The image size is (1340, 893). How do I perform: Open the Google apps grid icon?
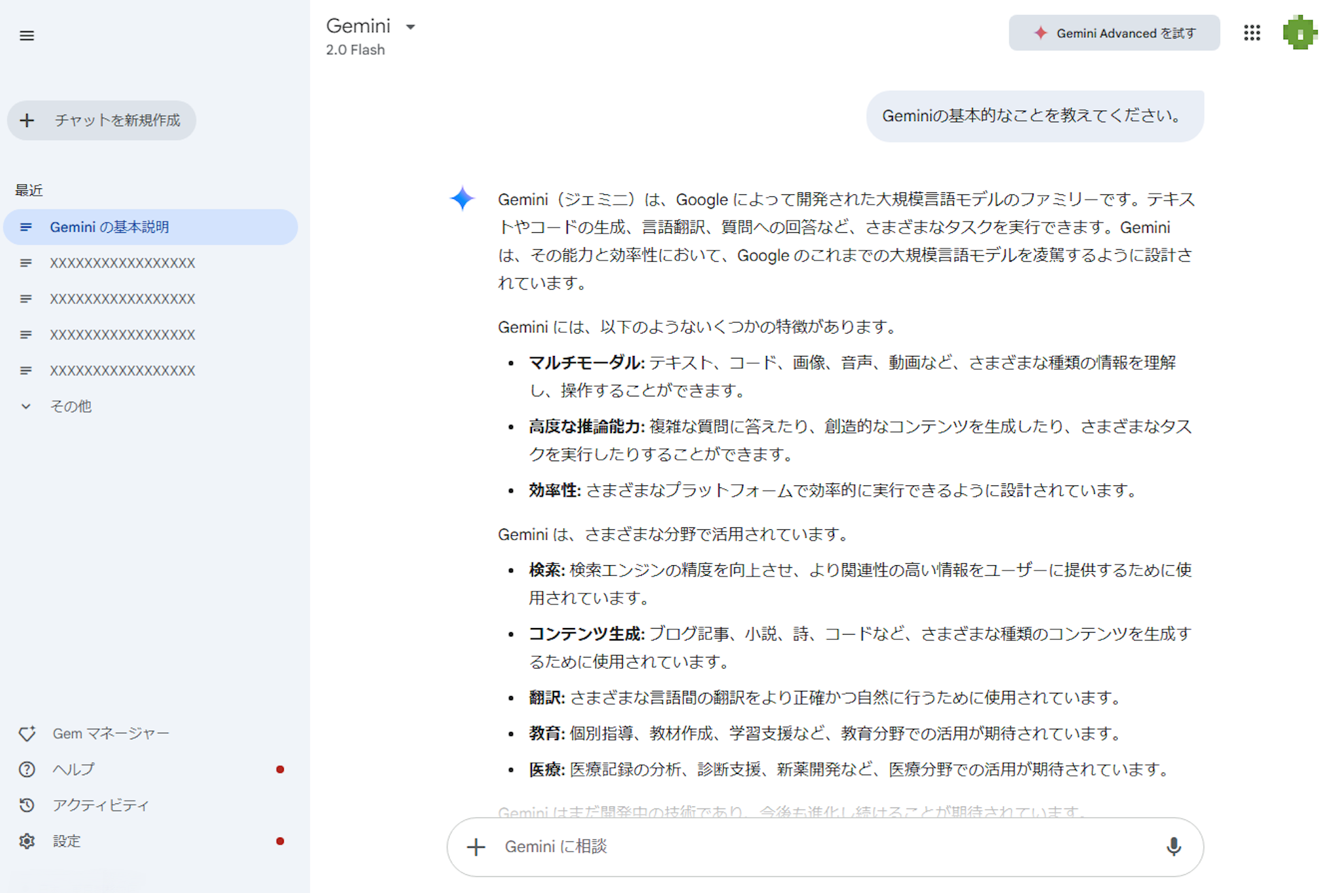pos(1252,33)
